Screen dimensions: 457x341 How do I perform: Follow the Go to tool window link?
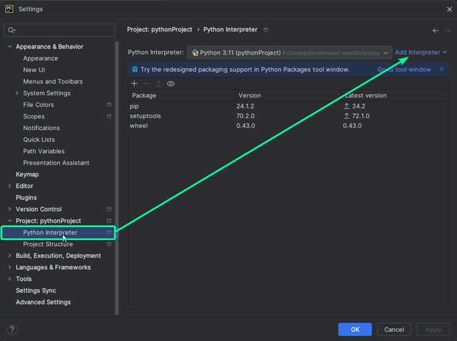404,69
